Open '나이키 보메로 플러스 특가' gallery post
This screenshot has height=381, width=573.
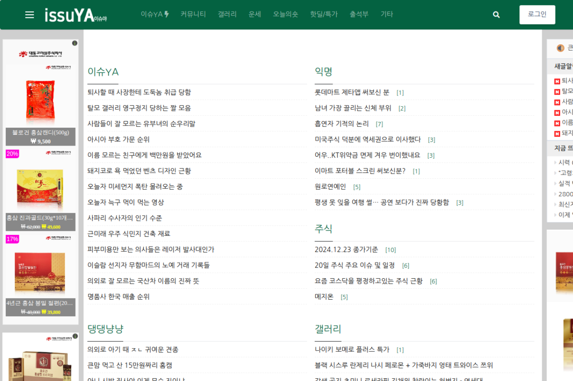[352, 350]
